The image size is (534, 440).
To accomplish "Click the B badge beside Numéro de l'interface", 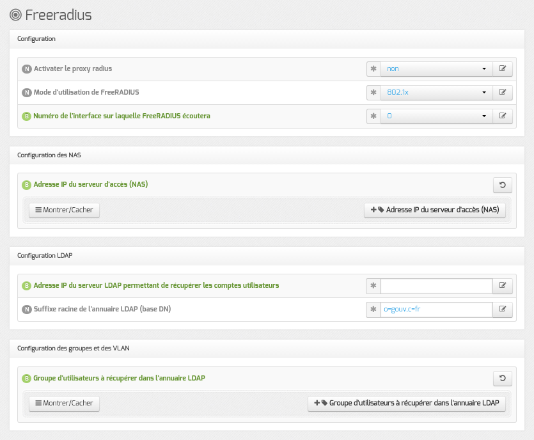I will [27, 116].
